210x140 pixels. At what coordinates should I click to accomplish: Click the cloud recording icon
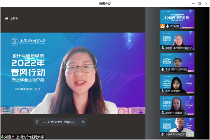coord(6,18)
